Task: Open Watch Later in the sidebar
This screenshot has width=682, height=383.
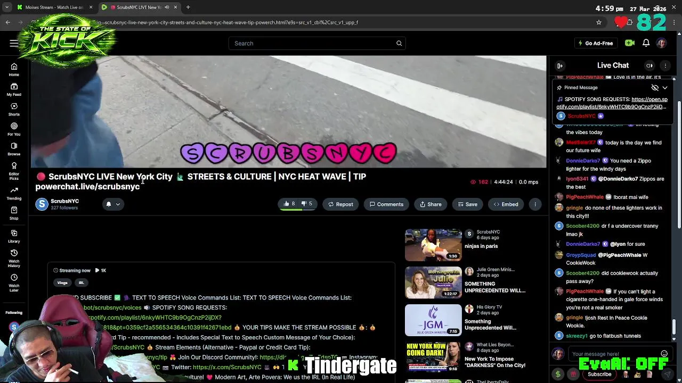Action: pyautogui.click(x=14, y=281)
